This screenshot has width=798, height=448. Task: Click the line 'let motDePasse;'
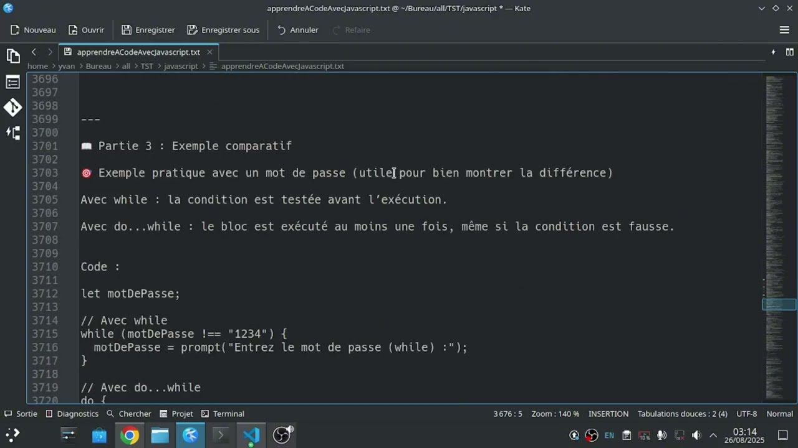tap(130, 294)
